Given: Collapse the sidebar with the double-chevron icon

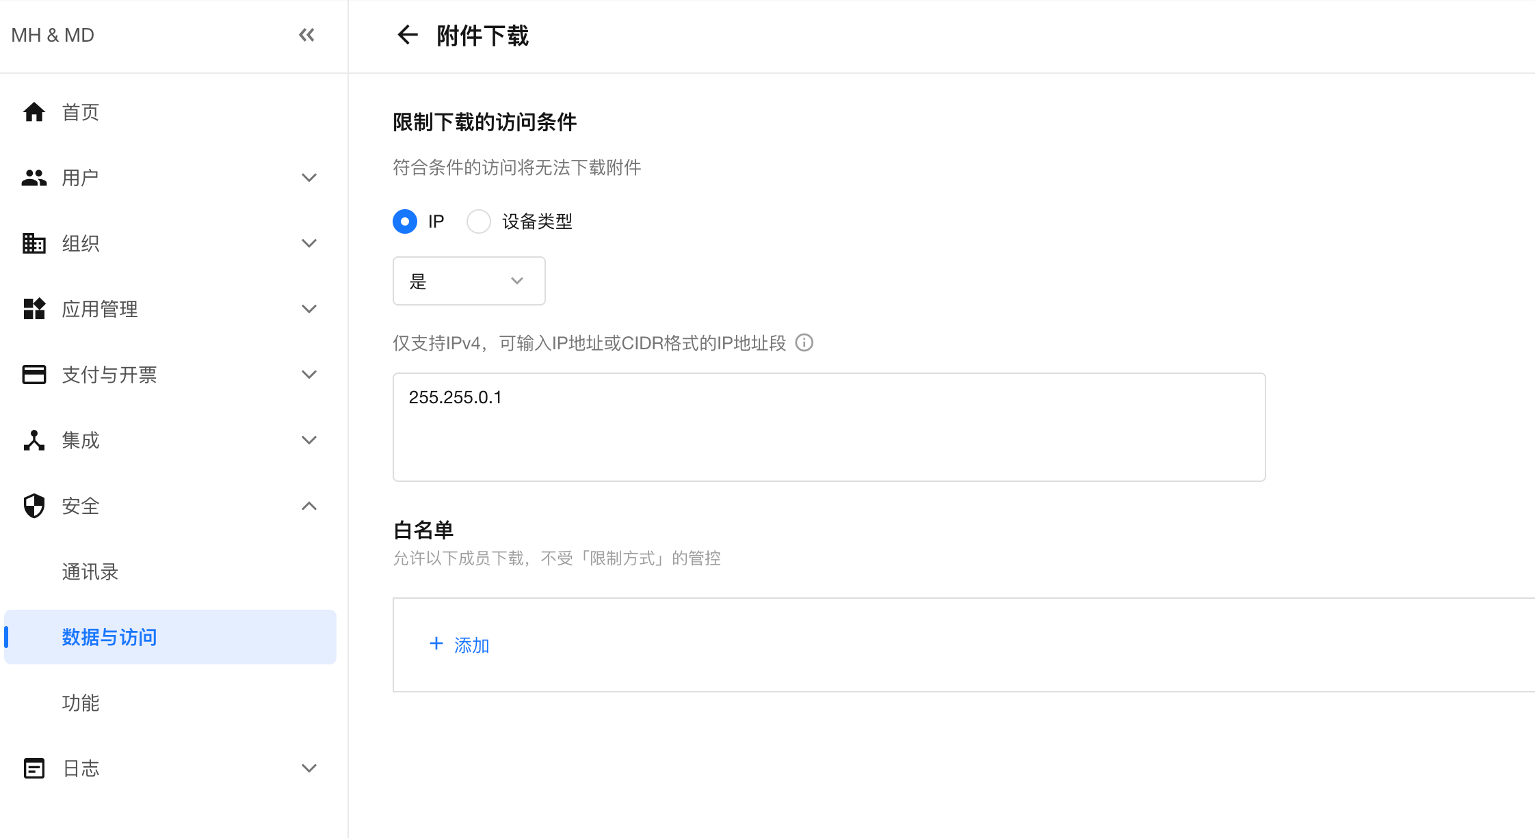Looking at the screenshot, I should 306,35.
